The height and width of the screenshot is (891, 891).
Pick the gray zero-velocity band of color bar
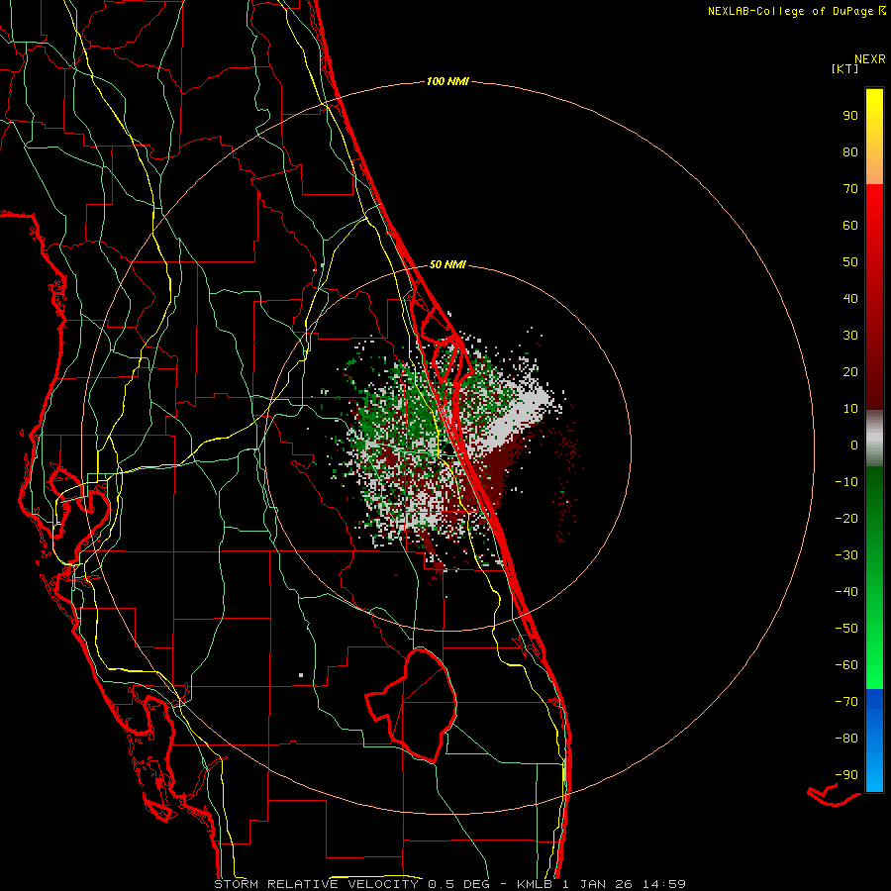tap(874, 439)
